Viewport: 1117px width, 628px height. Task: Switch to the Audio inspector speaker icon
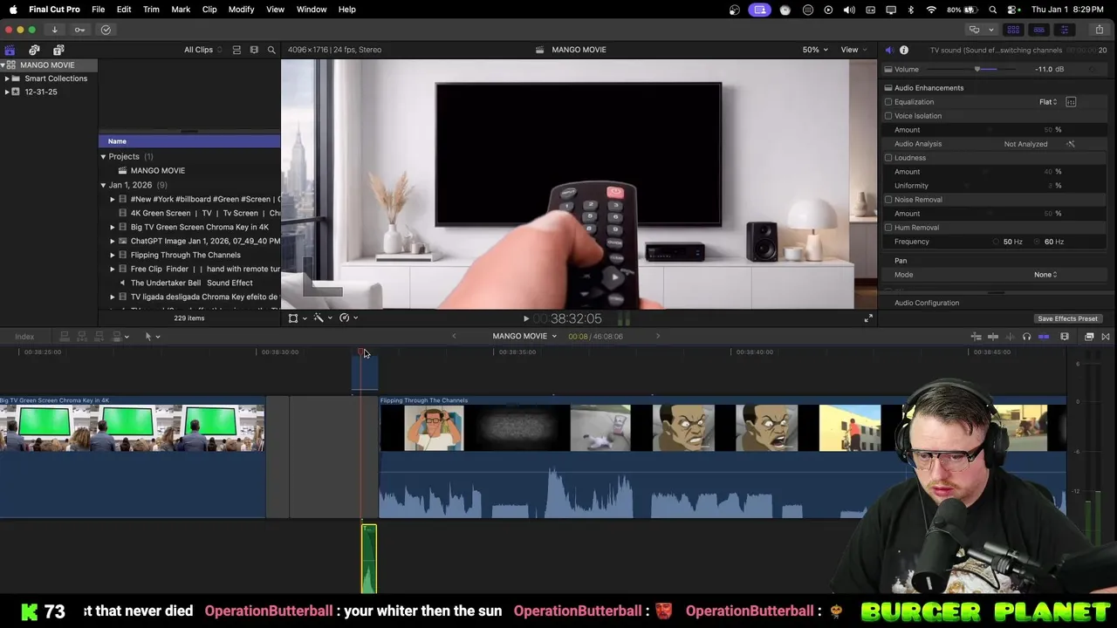[888, 50]
